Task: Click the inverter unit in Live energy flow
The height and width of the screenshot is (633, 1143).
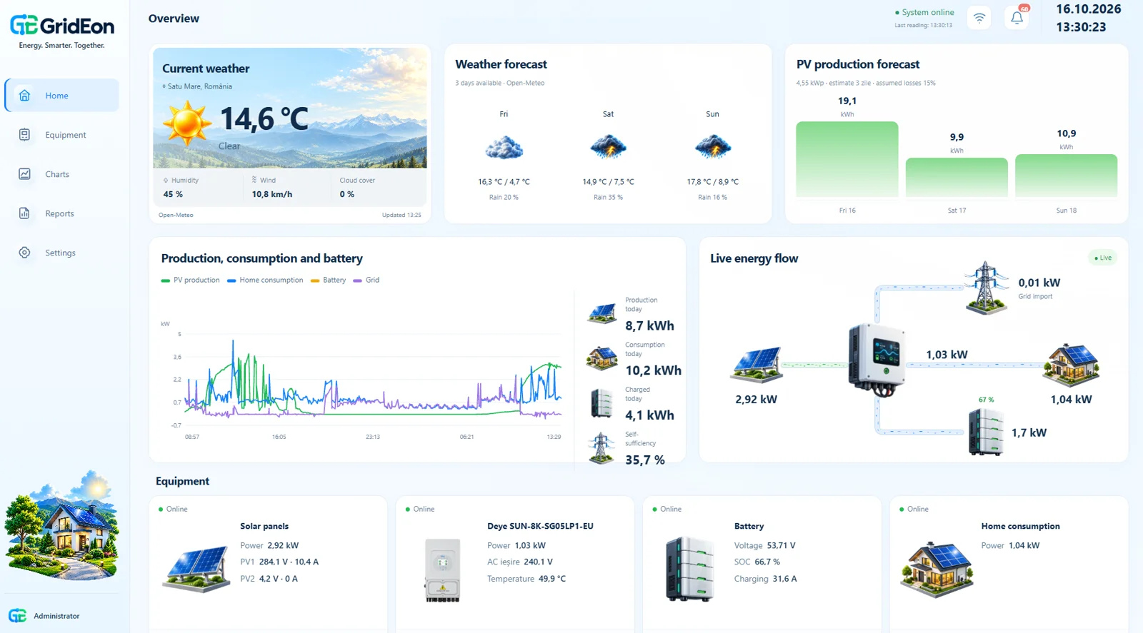Action: 877,360
